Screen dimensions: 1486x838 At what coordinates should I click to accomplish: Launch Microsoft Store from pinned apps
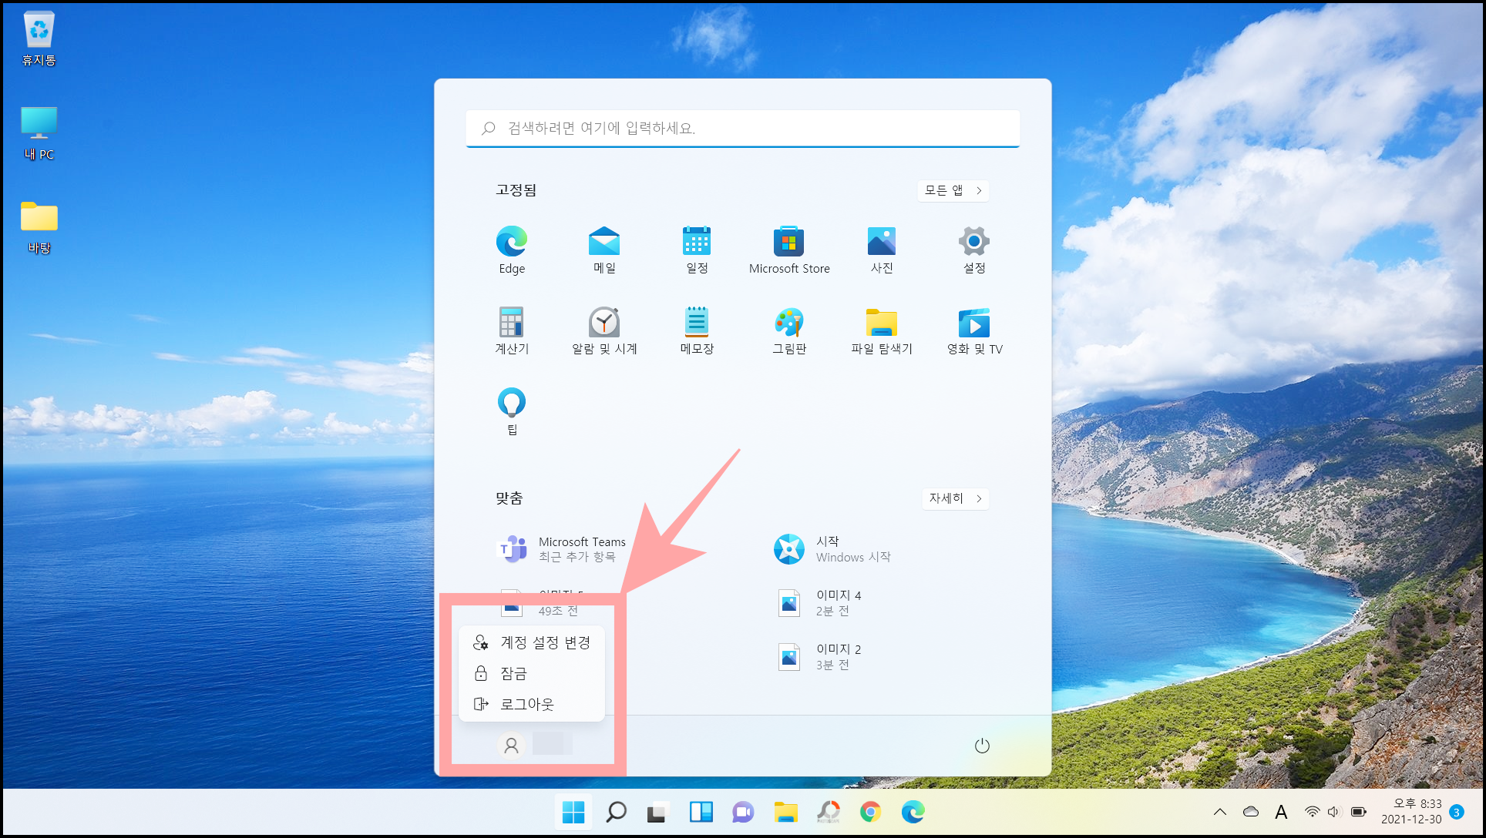click(x=788, y=250)
